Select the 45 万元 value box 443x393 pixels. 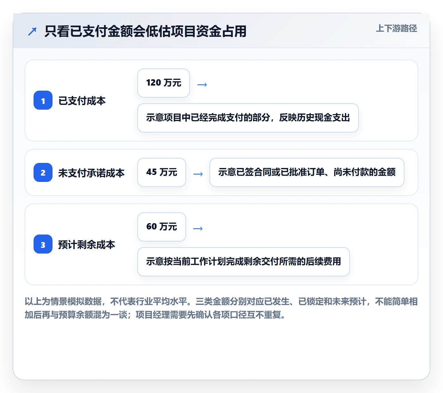(162, 172)
